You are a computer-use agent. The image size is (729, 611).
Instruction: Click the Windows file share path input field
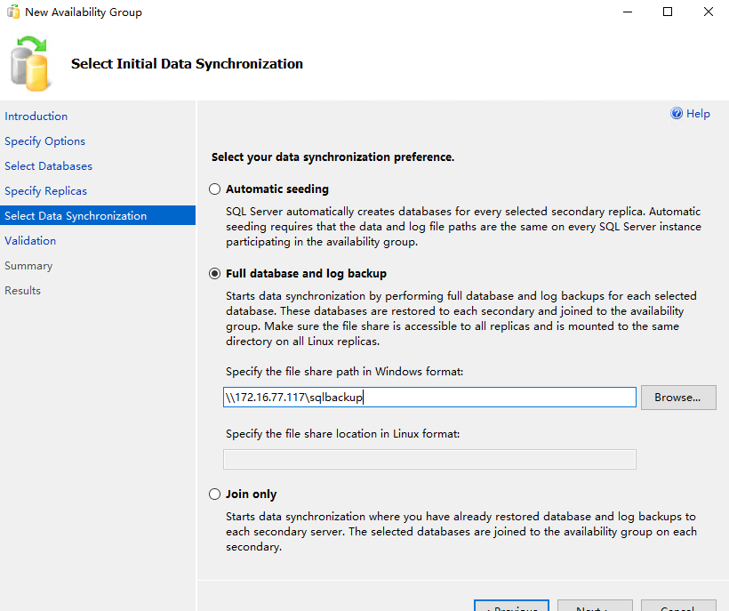429,397
